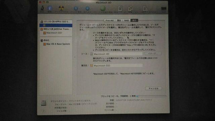This screenshot has height=121, width=215.
Task: Click the help question mark at bottom left
Action: (44, 111)
